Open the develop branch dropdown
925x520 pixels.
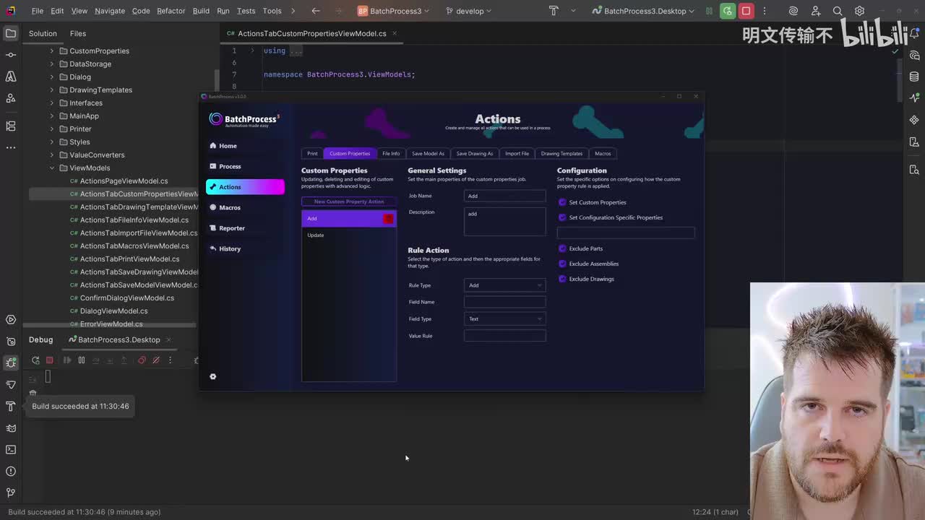click(469, 11)
